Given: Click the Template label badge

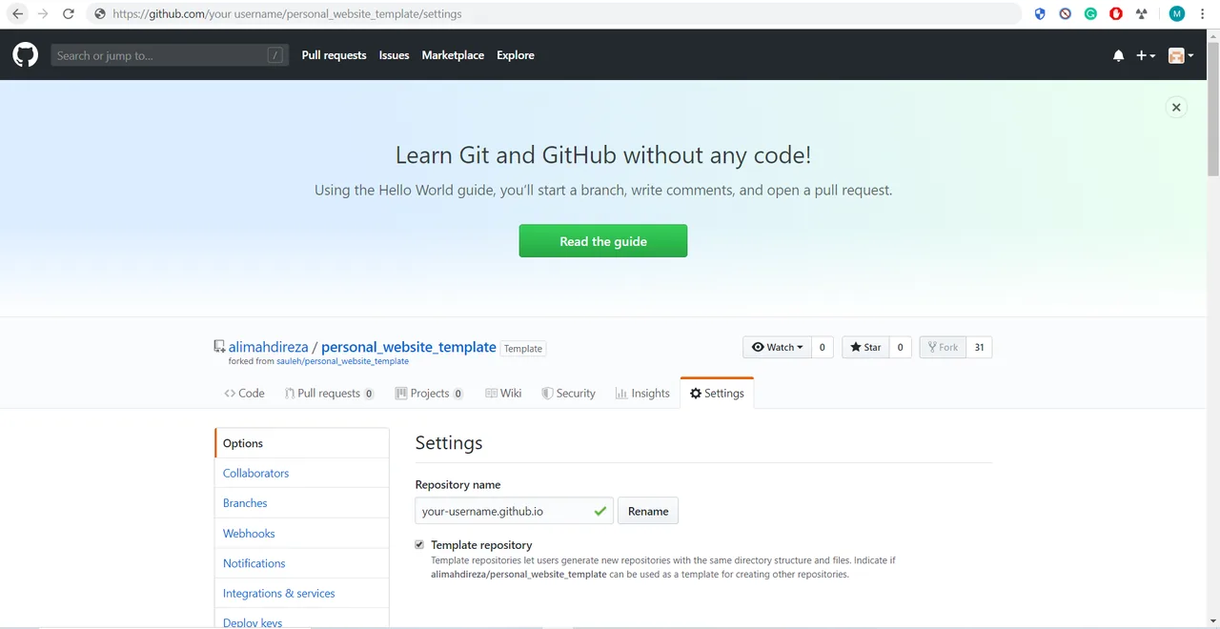Looking at the screenshot, I should click(523, 349).
